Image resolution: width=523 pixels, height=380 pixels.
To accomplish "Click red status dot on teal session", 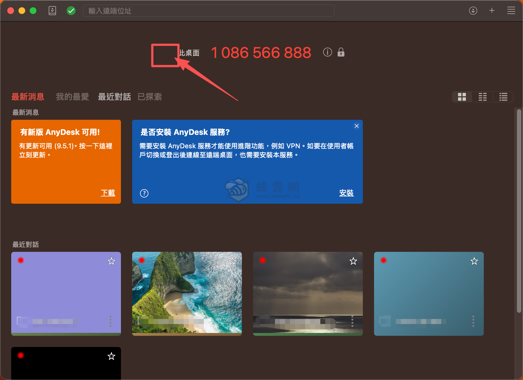I will coord(384,260).
